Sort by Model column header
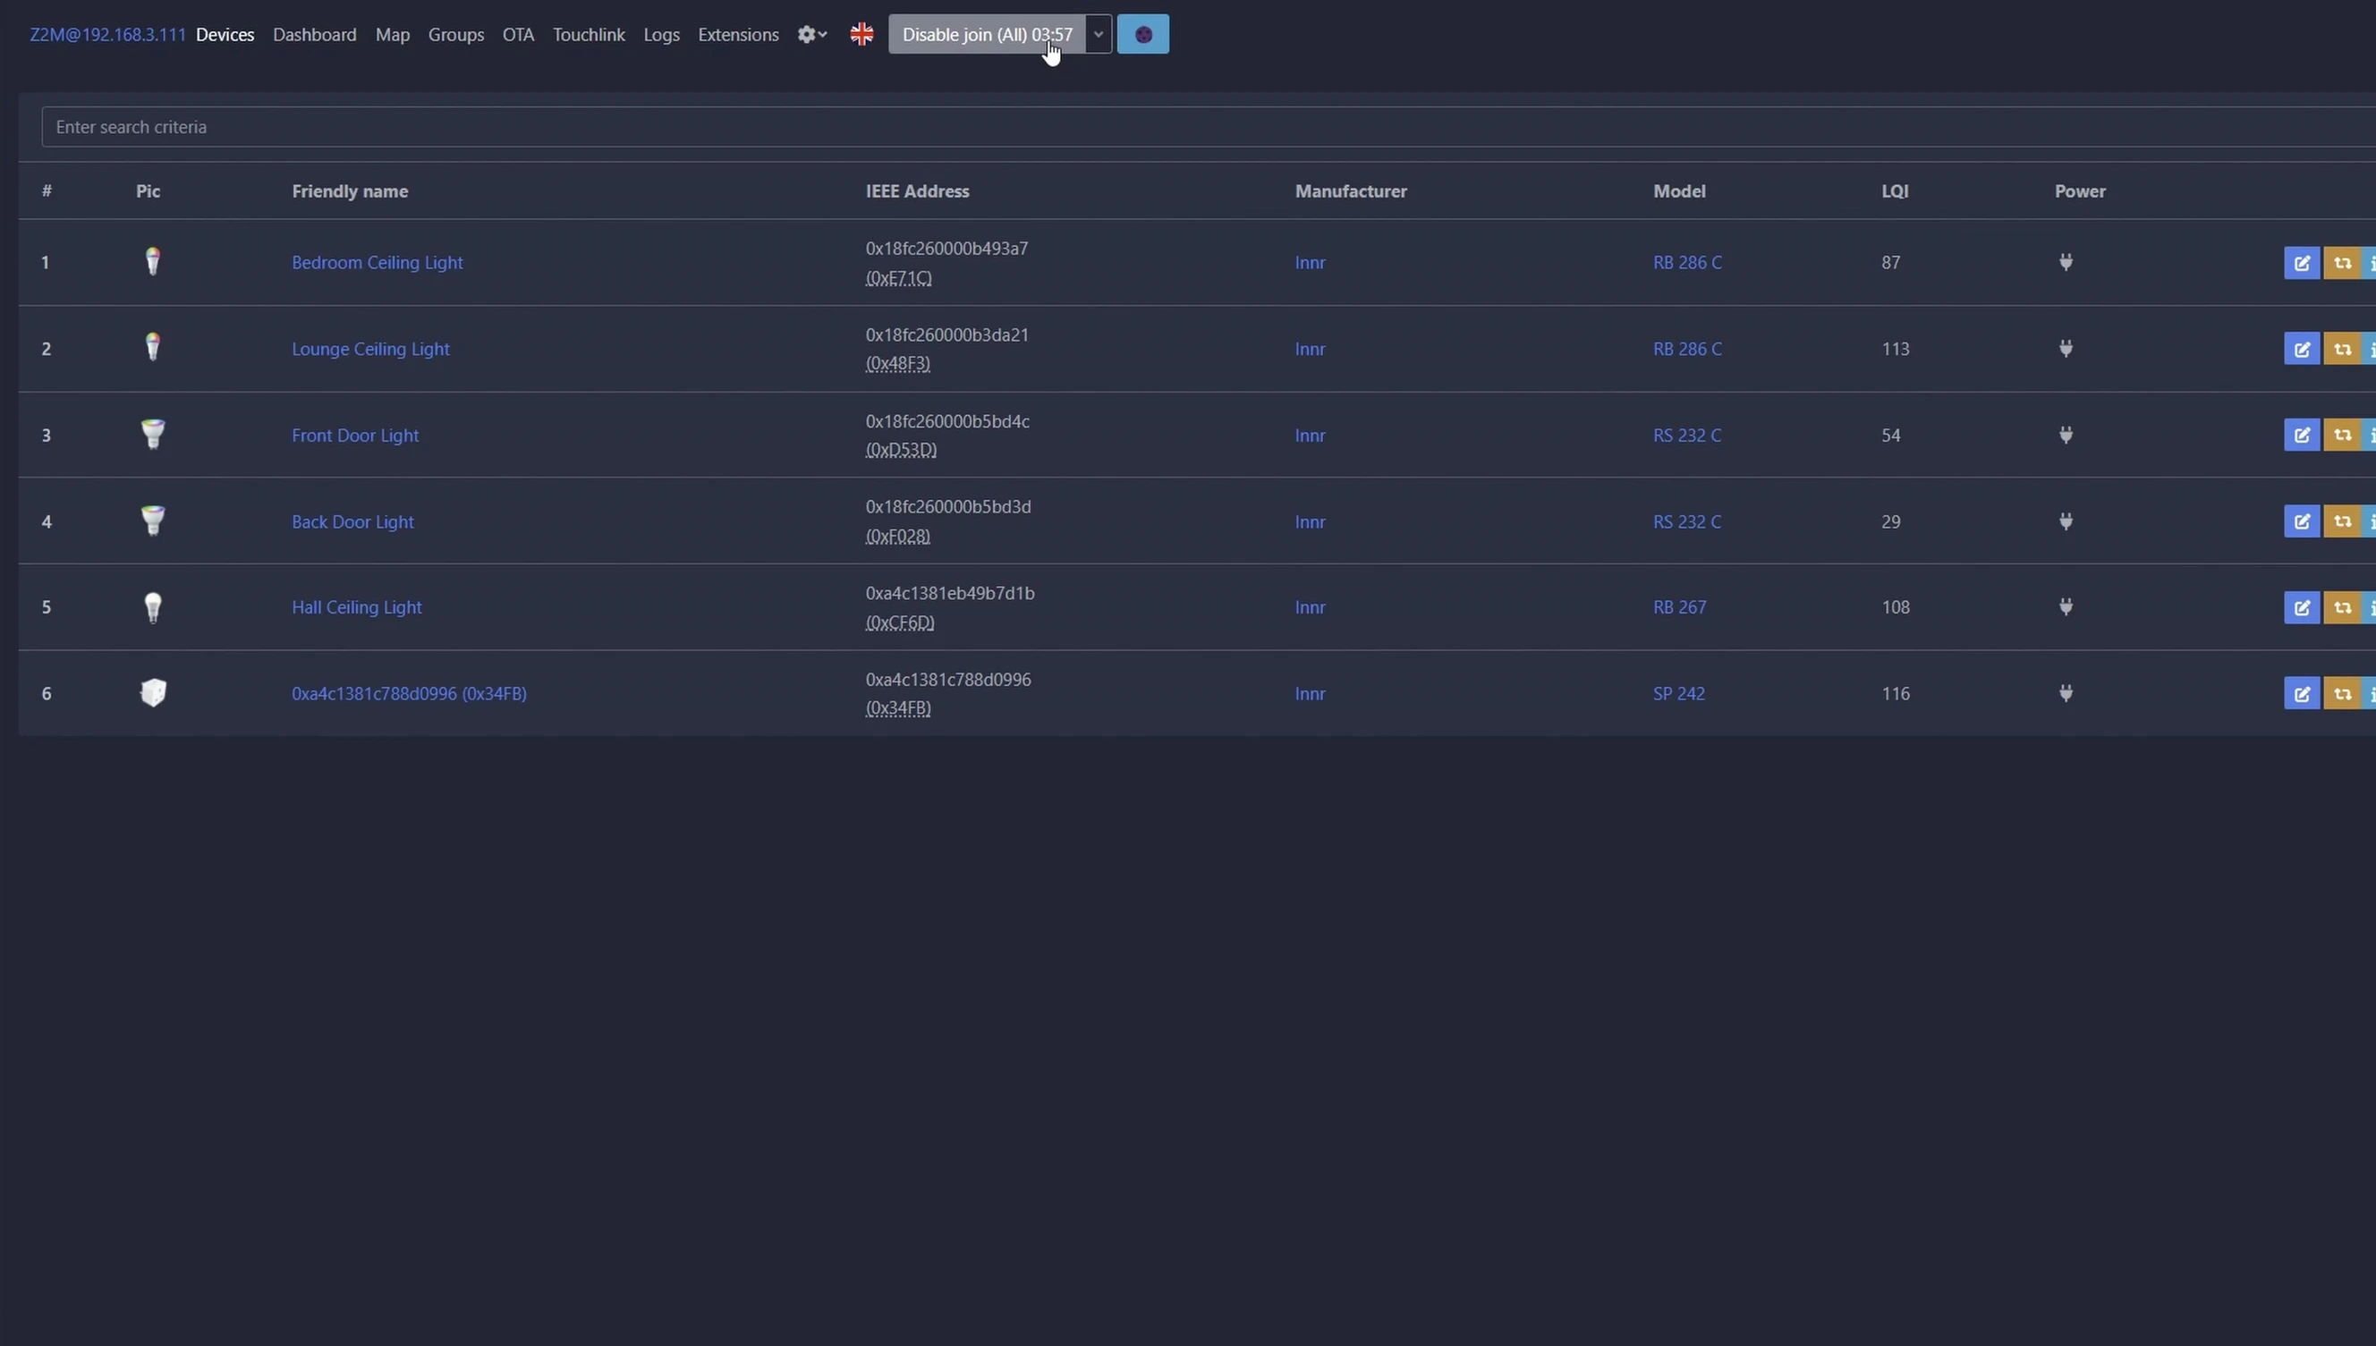The width and height of the screenshot is (2376, 1346). pyautogui.click(x=1679, y=191)
